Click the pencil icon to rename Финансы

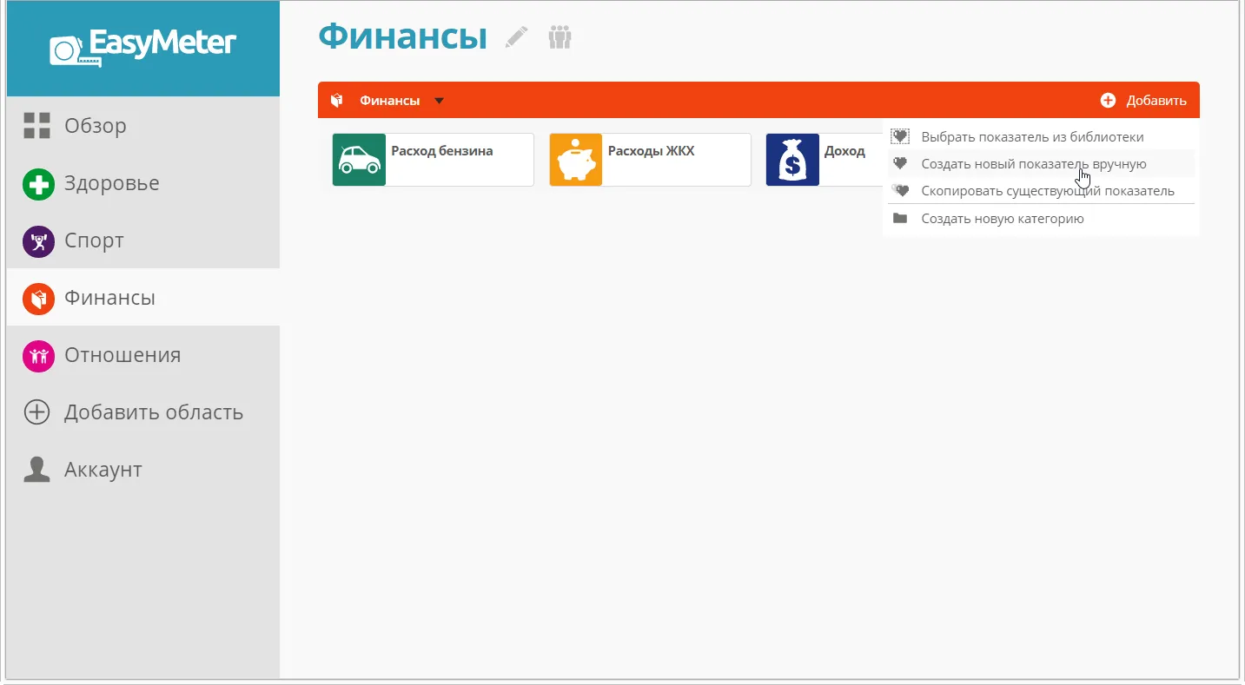[x=515, y=37]
